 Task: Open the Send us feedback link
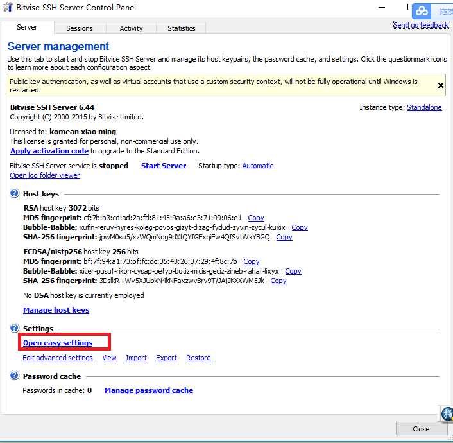point(421,25)
